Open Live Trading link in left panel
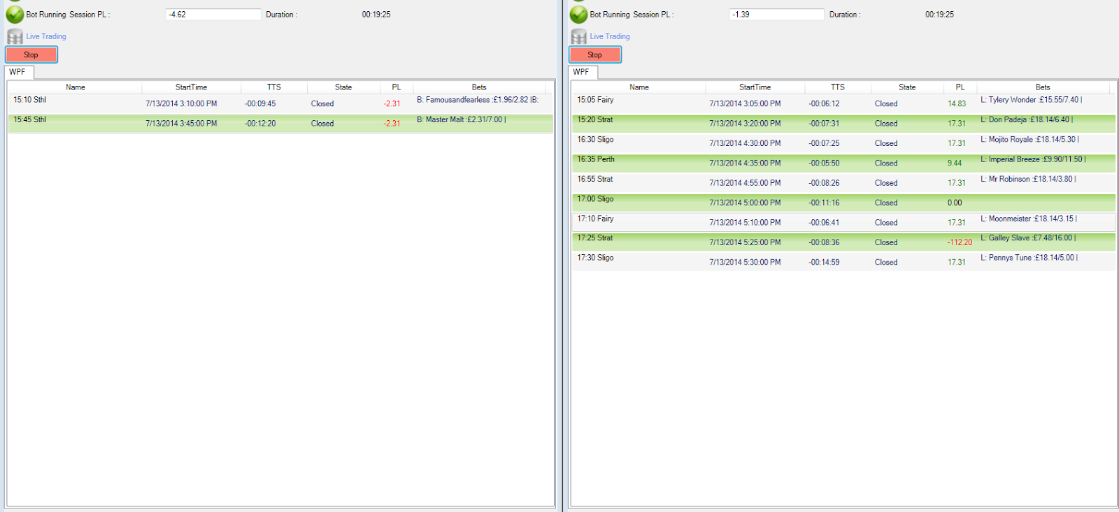Viewport: 1119px width, 512px height. 46,36
